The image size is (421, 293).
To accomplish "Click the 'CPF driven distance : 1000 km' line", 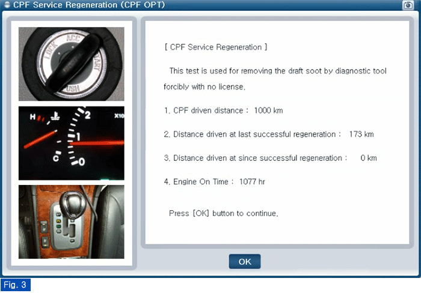I will (223, 110).
